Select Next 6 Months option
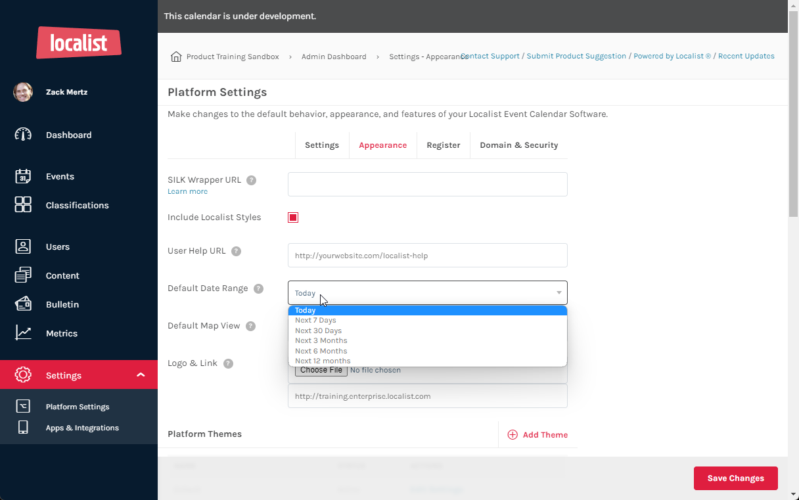 click(x=428, y=351)
